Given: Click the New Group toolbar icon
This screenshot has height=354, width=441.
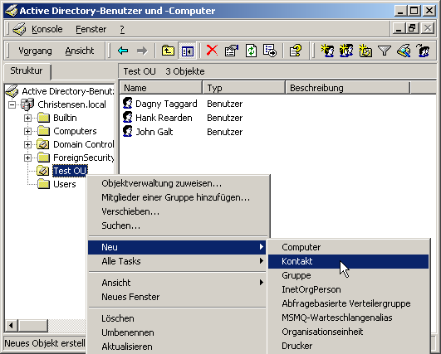Looking at the screenshot, I should tap(346, 51).
